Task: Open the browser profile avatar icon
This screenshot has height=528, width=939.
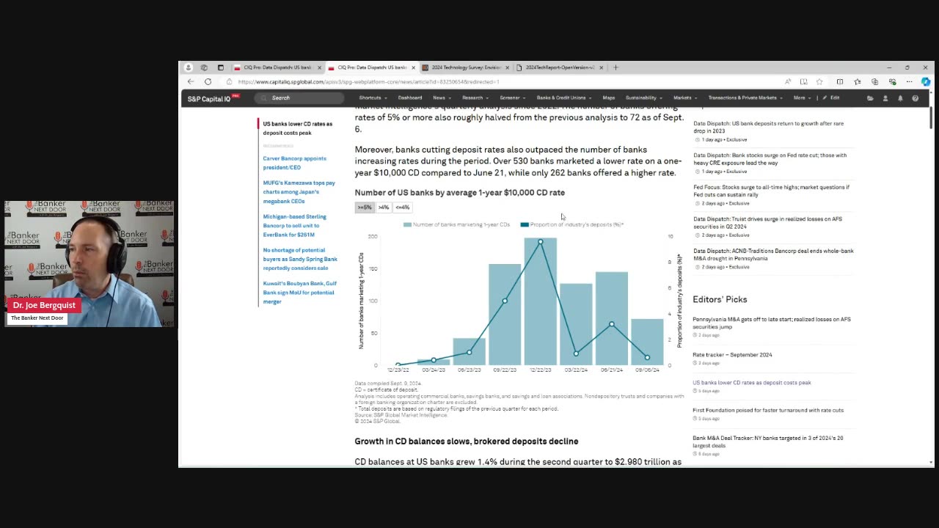Action: point(189,67)
